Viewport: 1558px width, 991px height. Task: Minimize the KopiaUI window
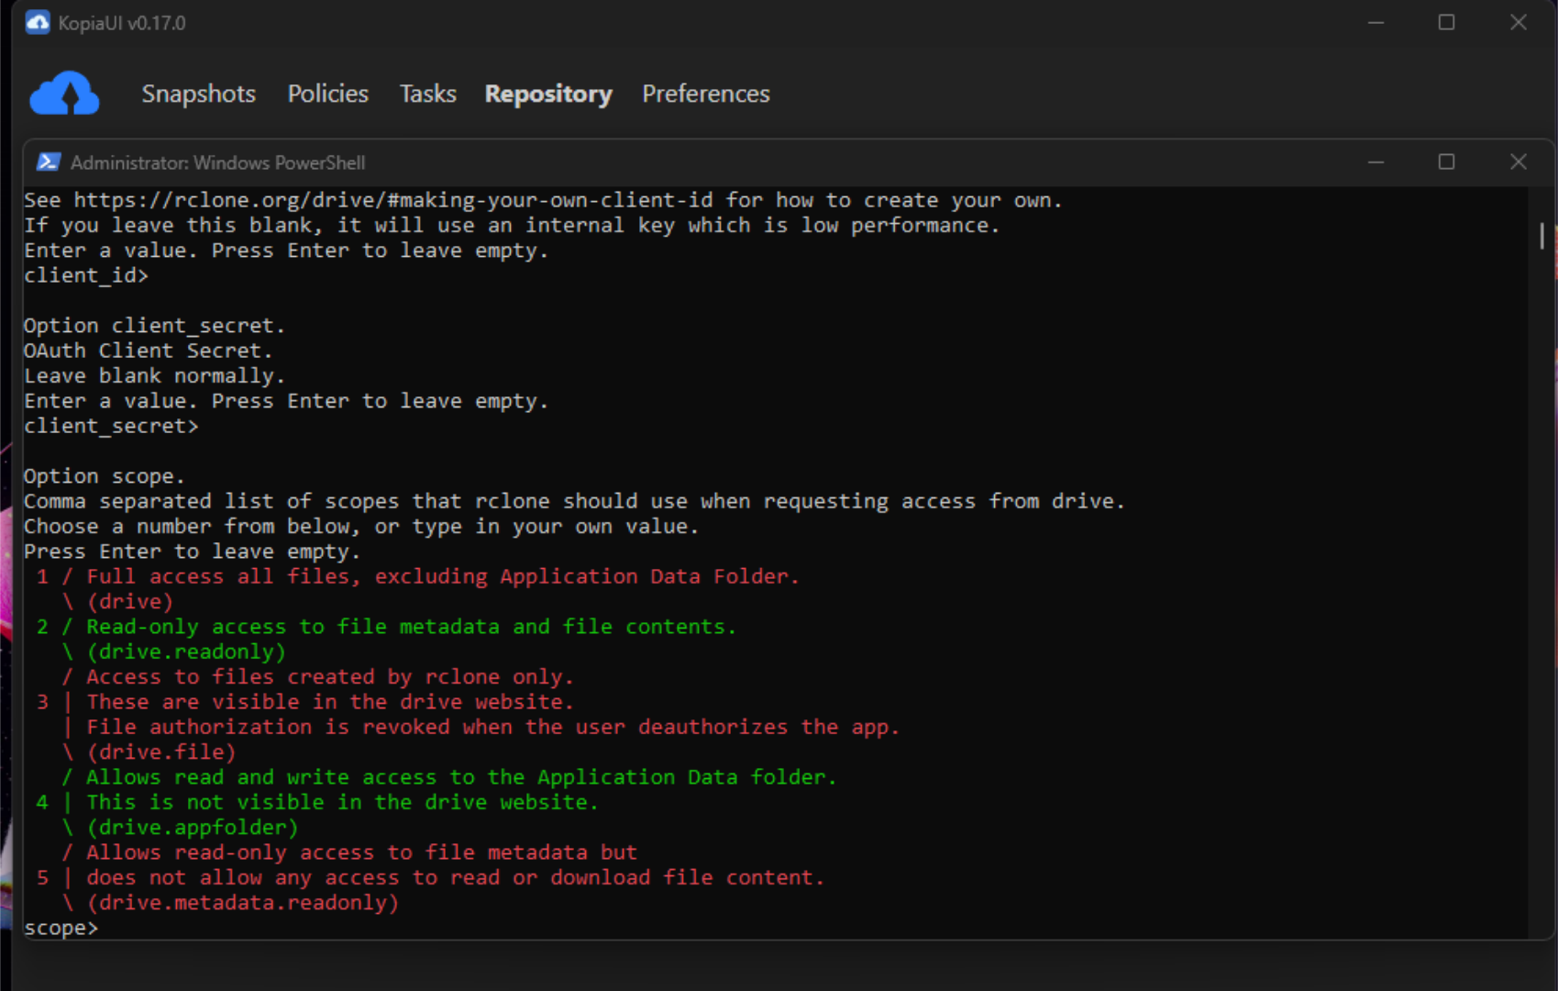click(x=1376, y=22)
